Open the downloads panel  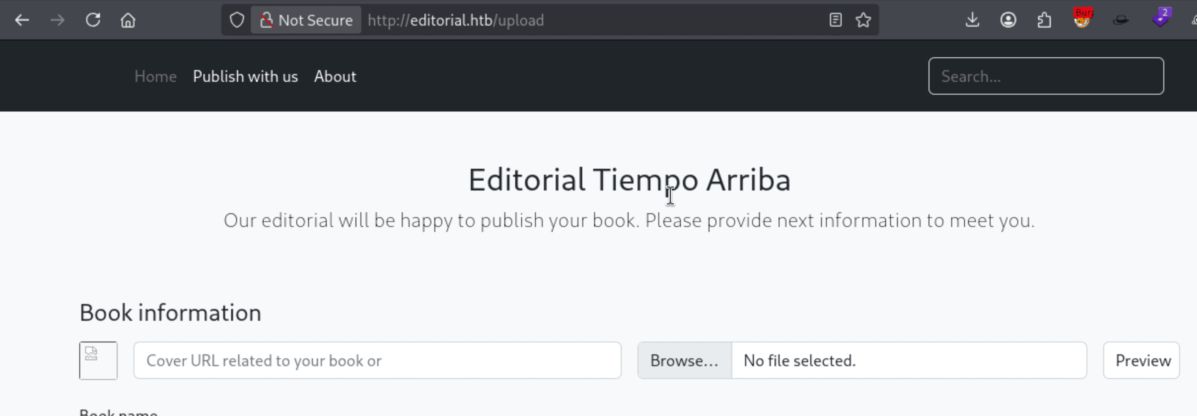coord(972,20)
